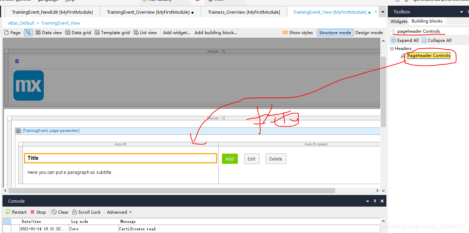
Task: Collapse the Headers tree group
Action: 392,49
